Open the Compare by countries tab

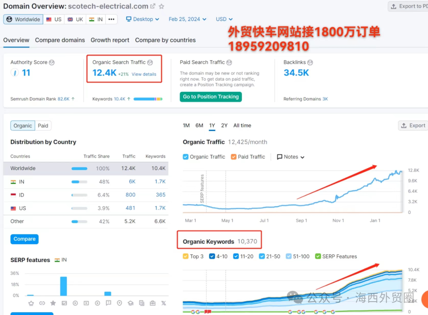pyautogui.click(x=165, y=40)
